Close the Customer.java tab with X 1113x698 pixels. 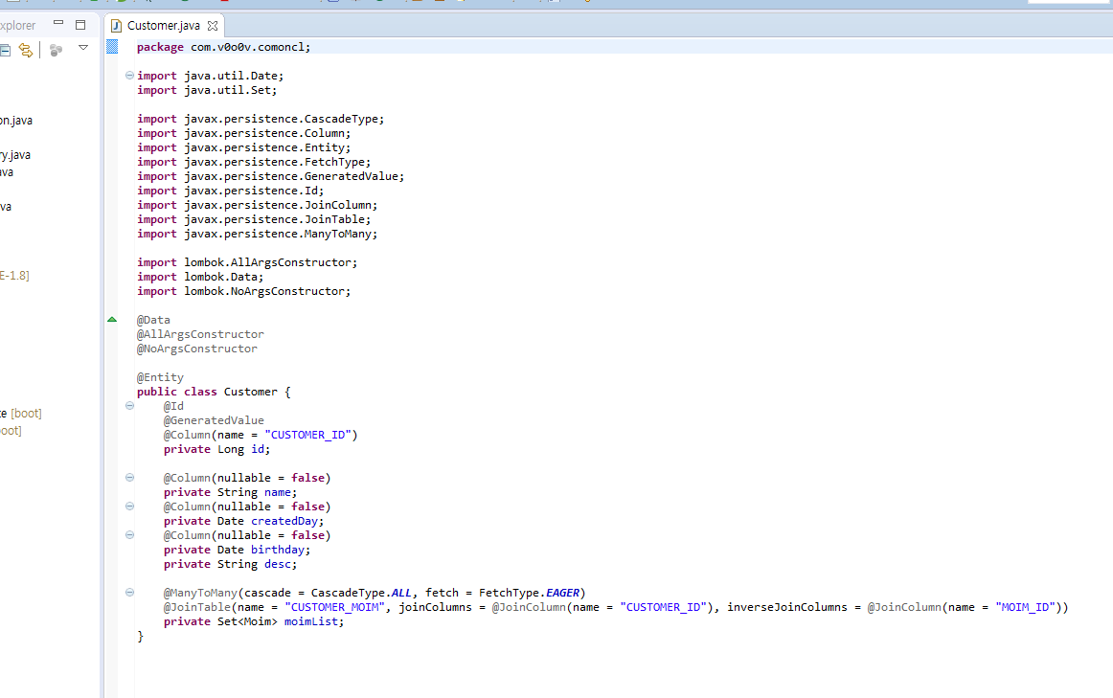[x=213, y=26]
